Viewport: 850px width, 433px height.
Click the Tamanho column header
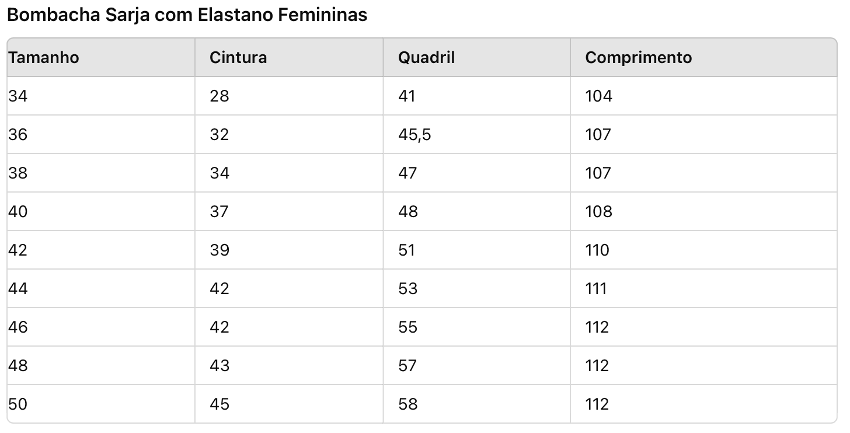tap(44, 57)
